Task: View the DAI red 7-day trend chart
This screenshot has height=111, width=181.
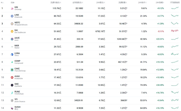Action: [x=175, y=31]
